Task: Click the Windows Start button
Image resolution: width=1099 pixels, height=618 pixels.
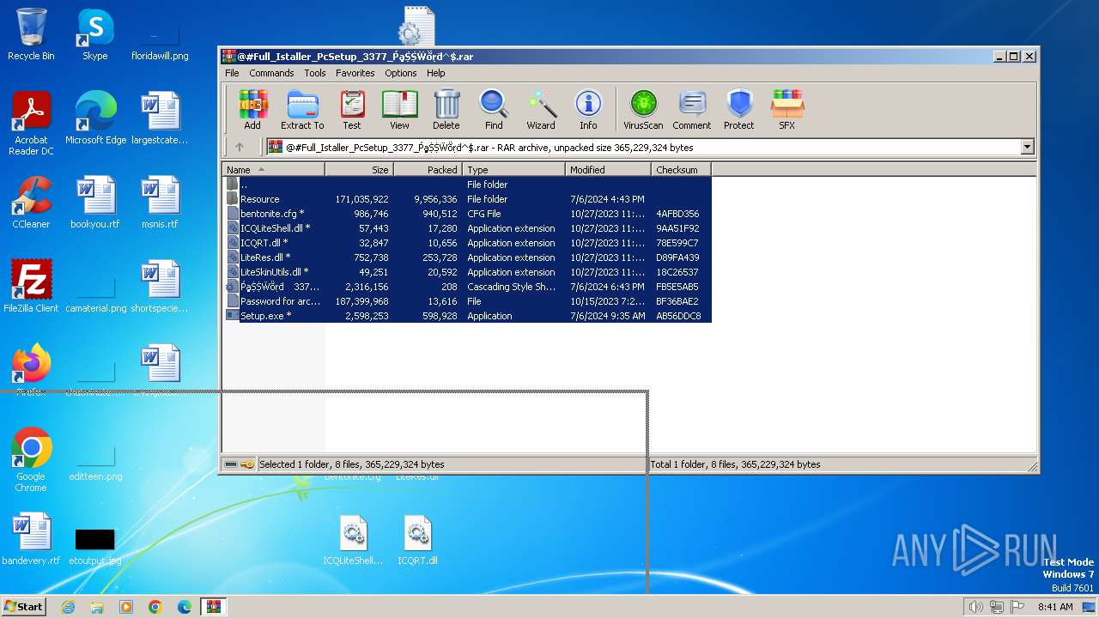Action: [x=24, y=606]
